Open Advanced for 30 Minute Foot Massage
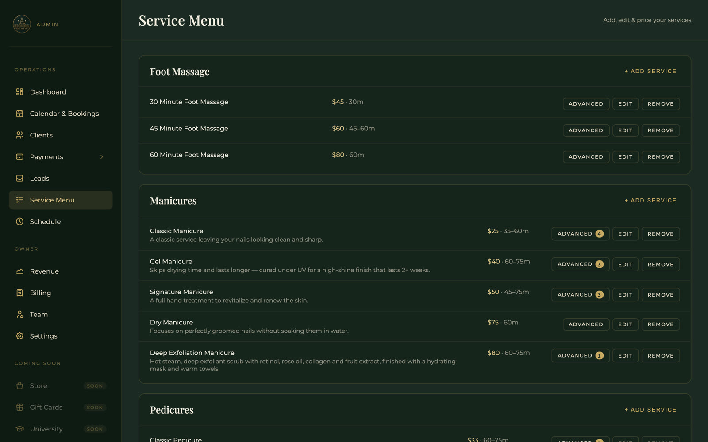 586,104
